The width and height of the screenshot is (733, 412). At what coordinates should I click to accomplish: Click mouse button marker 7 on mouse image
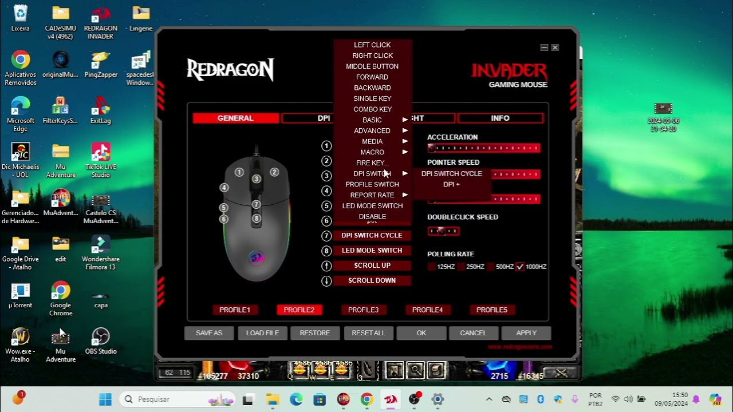[x=257, y=204]
